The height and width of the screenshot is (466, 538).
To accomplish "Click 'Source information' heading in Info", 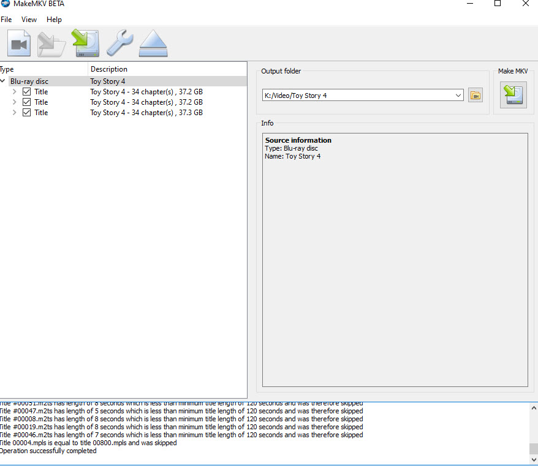I will click(x=298, y=140).
